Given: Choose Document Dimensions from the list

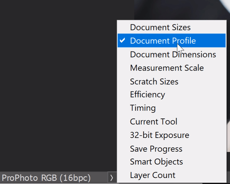Looking at the screenshot, I should coord(173,54).
